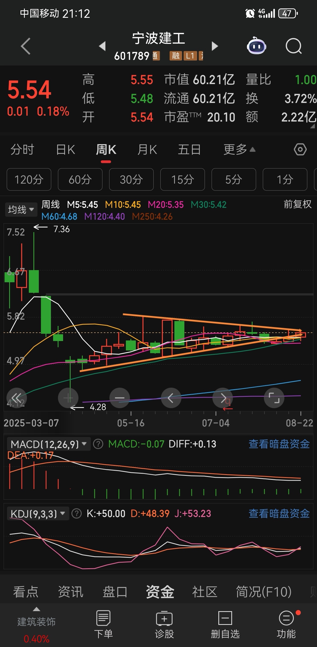This screenshot has height=647, width=317.
Task: Tap the stock name 宁波建工
Action: point(158,38)
